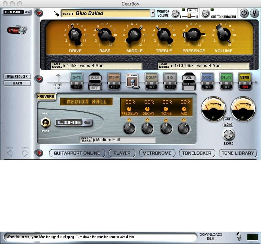Viewport: 261px width, 244px height.
Task: Click the status bar plug icon
Action: [x=239, y=236]
